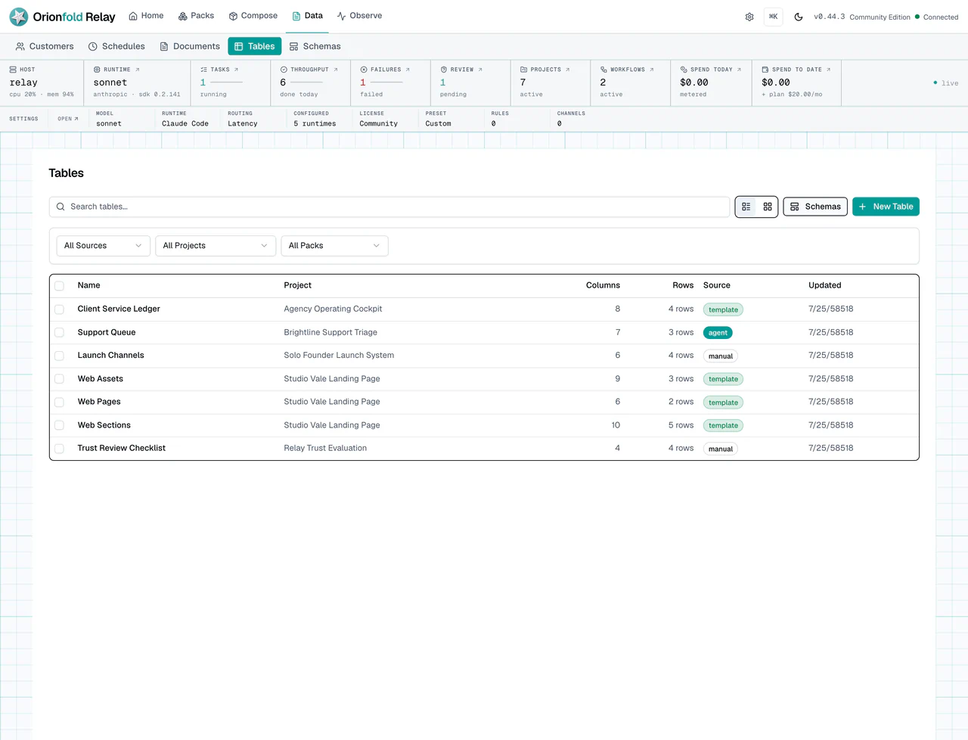Open Review panel arrow icon
Screen dimensions: 968x740
point(480,70)
